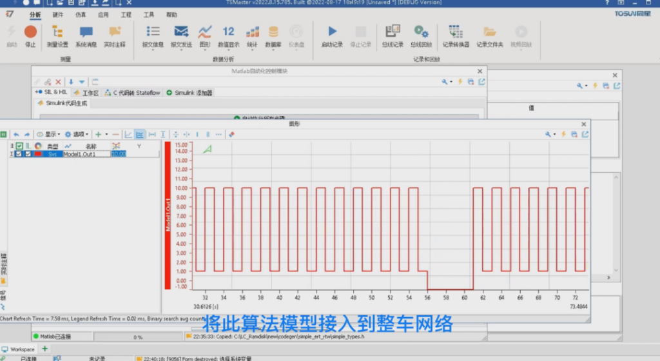Expand the 选项 options dropdown in graph toolbar
This screenshot has height=361, width=660.
point(77,134)
